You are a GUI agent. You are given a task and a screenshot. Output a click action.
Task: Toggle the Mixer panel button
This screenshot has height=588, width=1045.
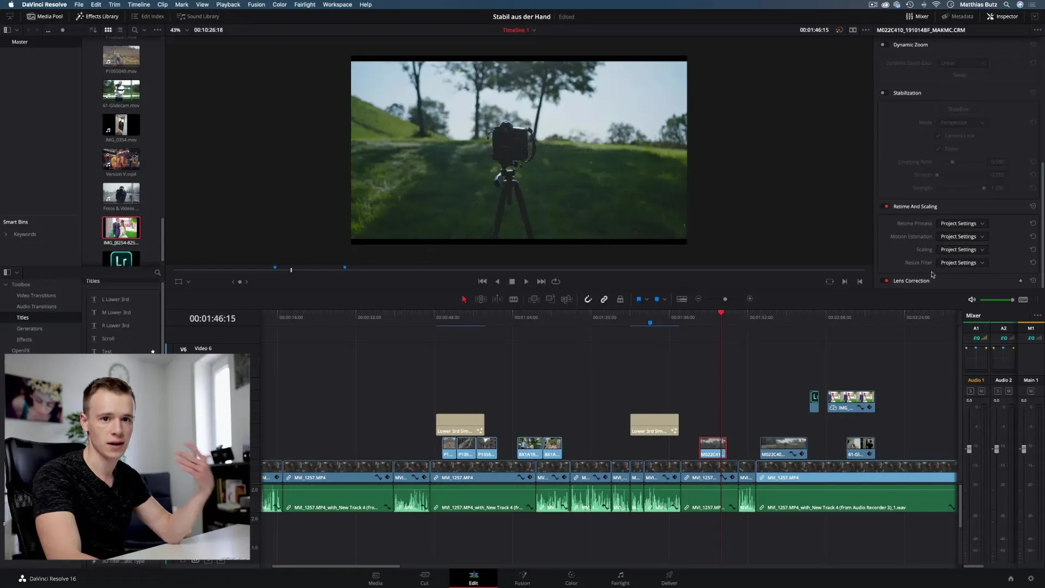(x=917, y=16)
